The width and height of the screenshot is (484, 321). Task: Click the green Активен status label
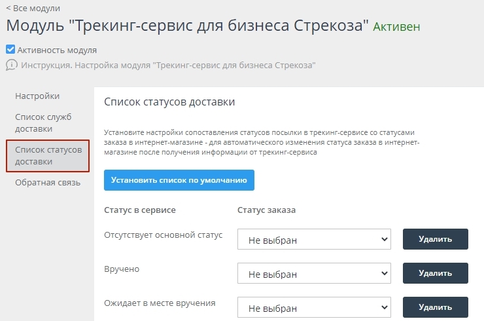point(396,28)
